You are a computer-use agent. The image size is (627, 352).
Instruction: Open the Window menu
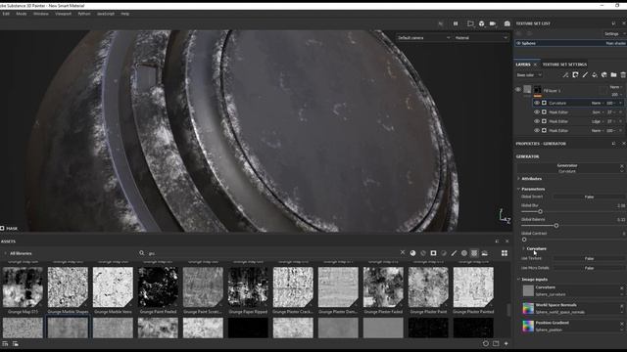pos(41,14)
